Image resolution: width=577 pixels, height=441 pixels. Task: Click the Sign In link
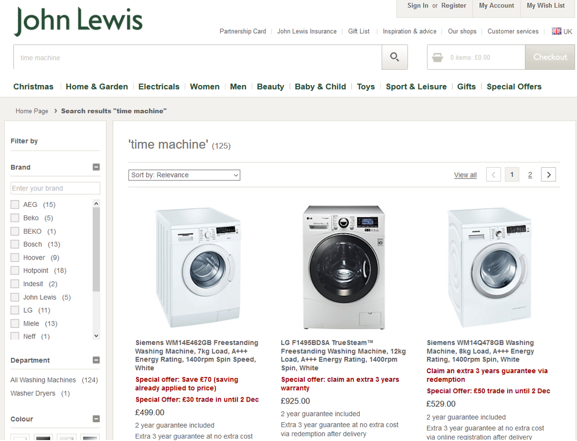[418, 6]
